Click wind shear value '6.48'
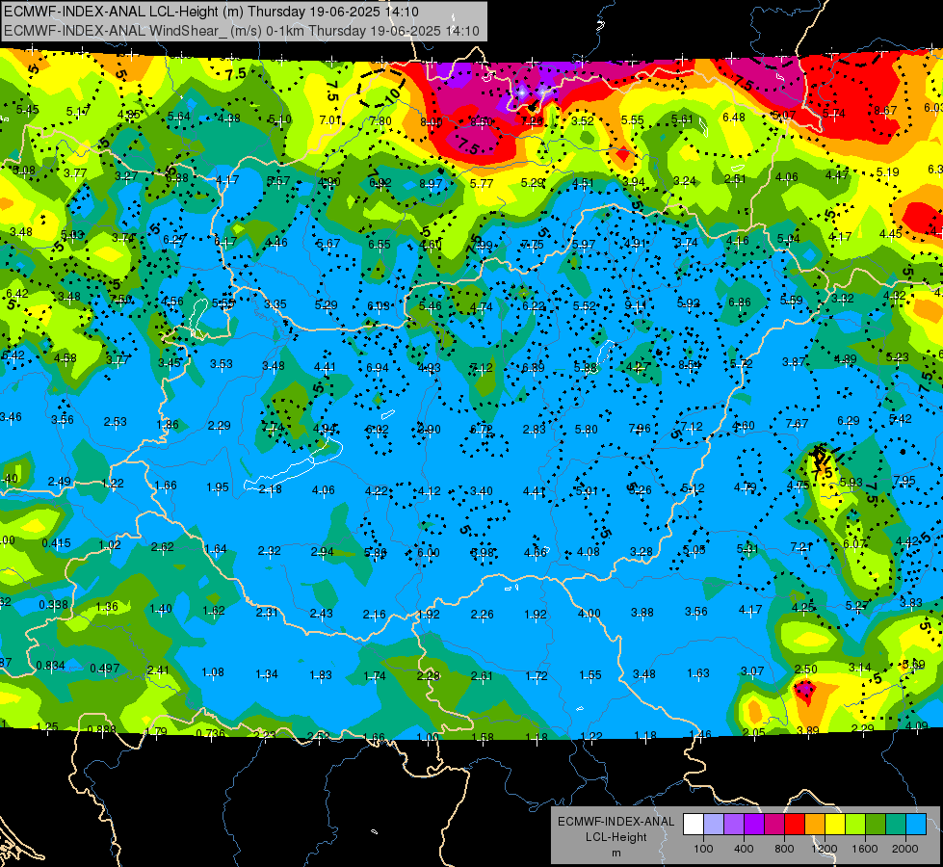This screenshot has height=867, width=943. tap(734, 118)
